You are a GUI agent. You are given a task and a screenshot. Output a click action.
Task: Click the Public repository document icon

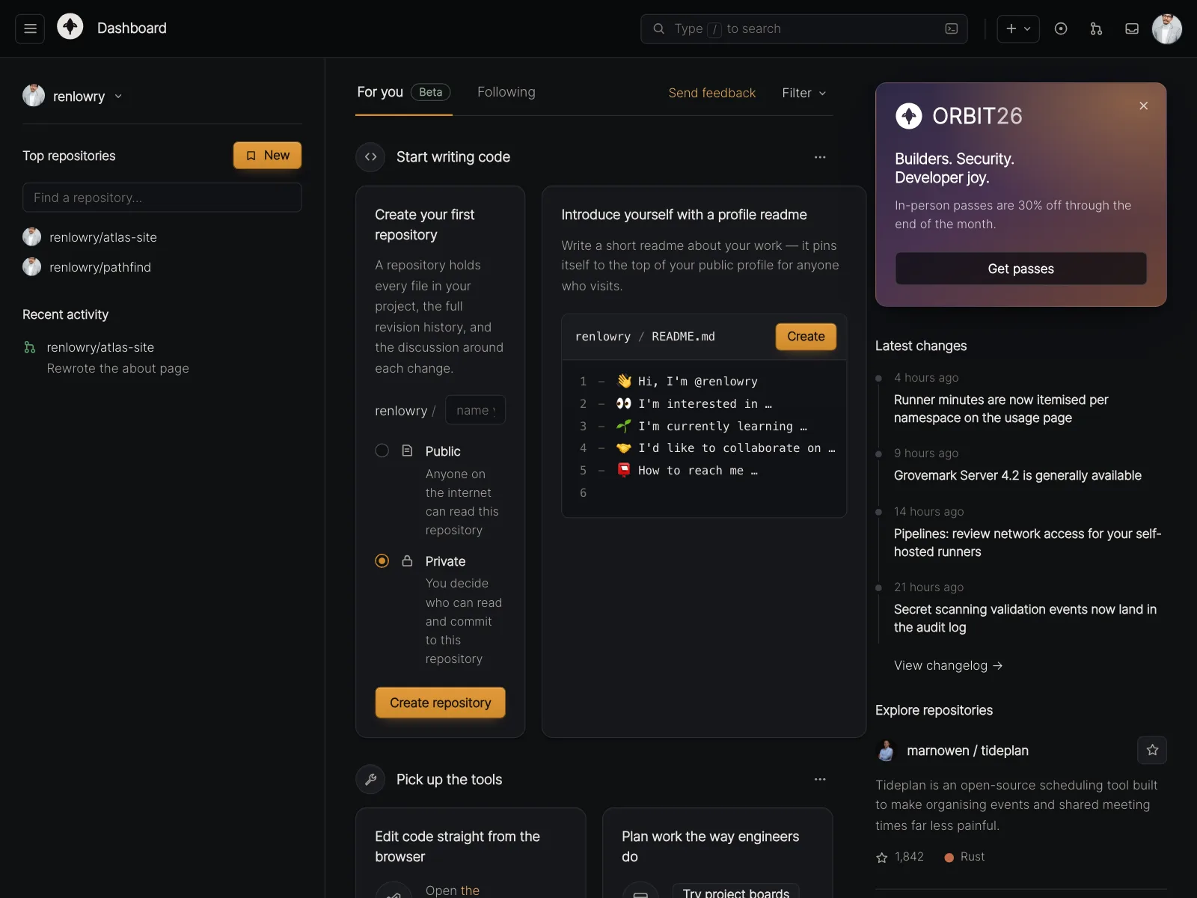tap(407, 450)
